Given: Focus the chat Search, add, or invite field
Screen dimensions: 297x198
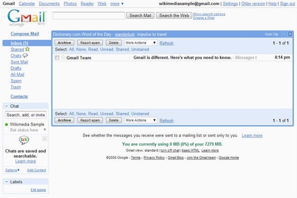Looking at the screenshot, I should (25, 115).
